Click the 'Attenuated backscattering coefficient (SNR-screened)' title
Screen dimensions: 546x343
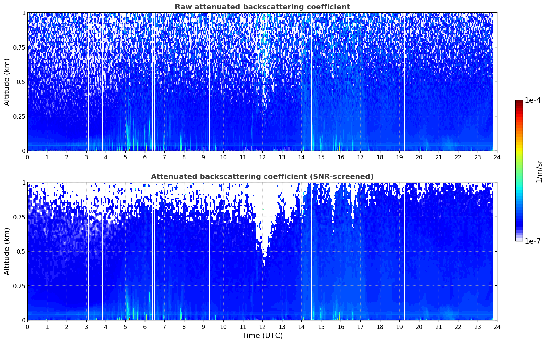[262, 177]
